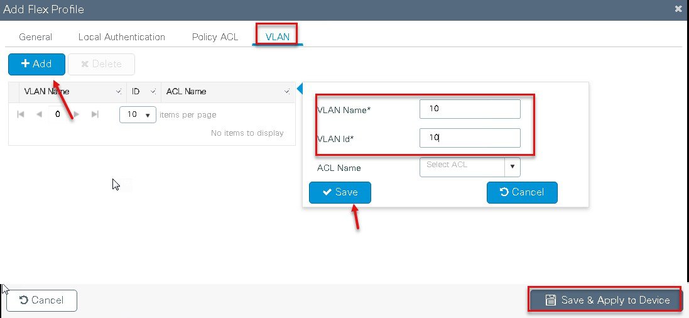Close the Add Flex Profile dialog

tap(678, 9)
